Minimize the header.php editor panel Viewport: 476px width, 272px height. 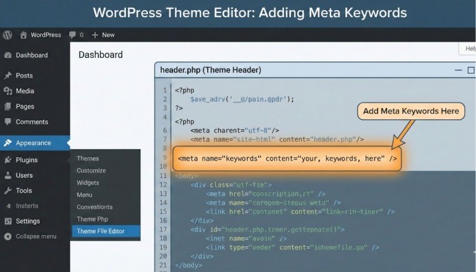point(458,70)
